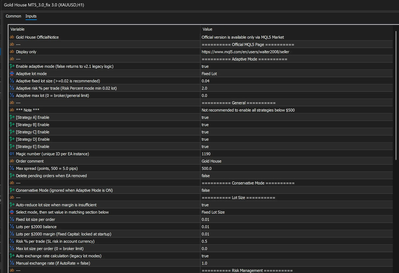The height and width of the screenshot is (273, 399).
Task: Toggle the [Strategy C] Enable true value
Action: pyautogui.click(x=205, y=132)
